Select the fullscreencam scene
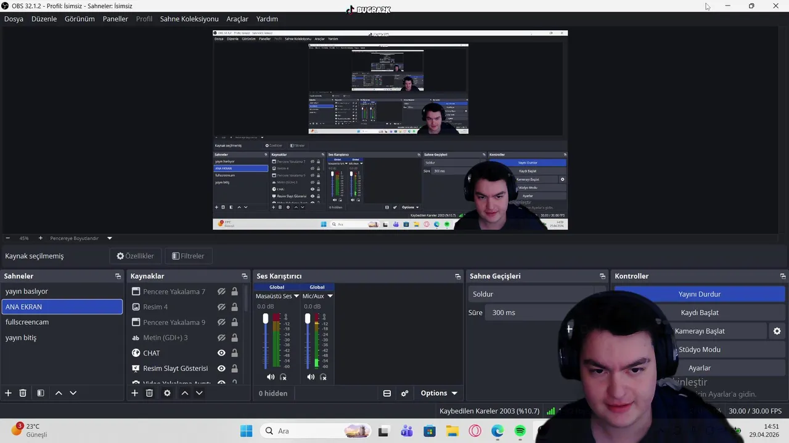This screenshot has width=789, height=443. tap(62, 322)
